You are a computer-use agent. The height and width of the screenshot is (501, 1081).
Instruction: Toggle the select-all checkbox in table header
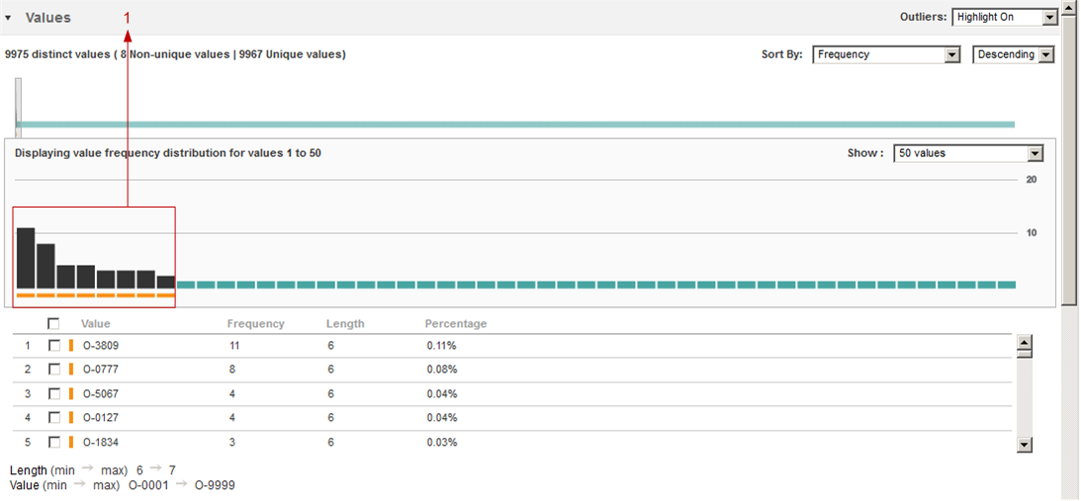coord(53,323)
